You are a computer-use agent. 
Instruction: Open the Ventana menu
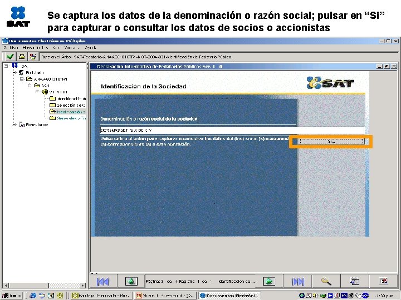click(x=71, y=48)
